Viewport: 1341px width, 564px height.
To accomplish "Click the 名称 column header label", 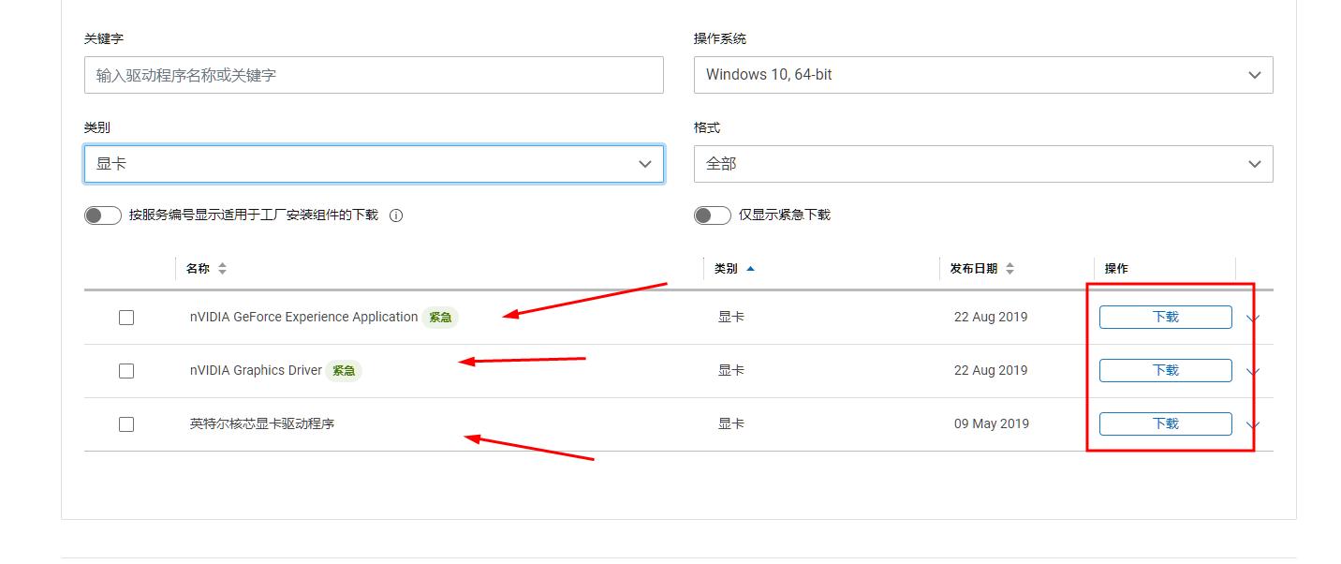I will pos(199,268).
